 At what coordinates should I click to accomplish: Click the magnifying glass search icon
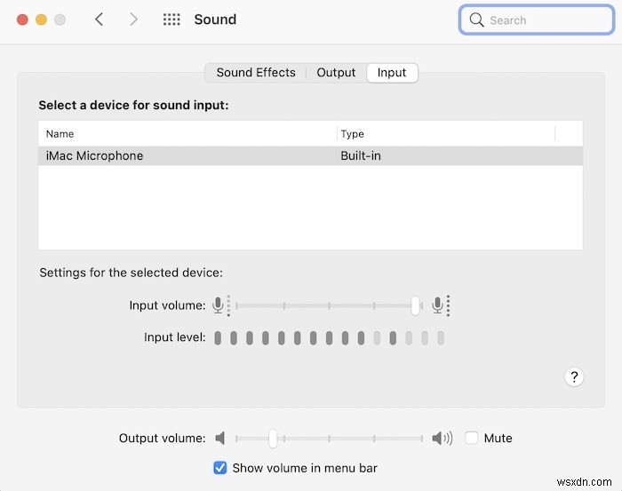tap(477, 20)
